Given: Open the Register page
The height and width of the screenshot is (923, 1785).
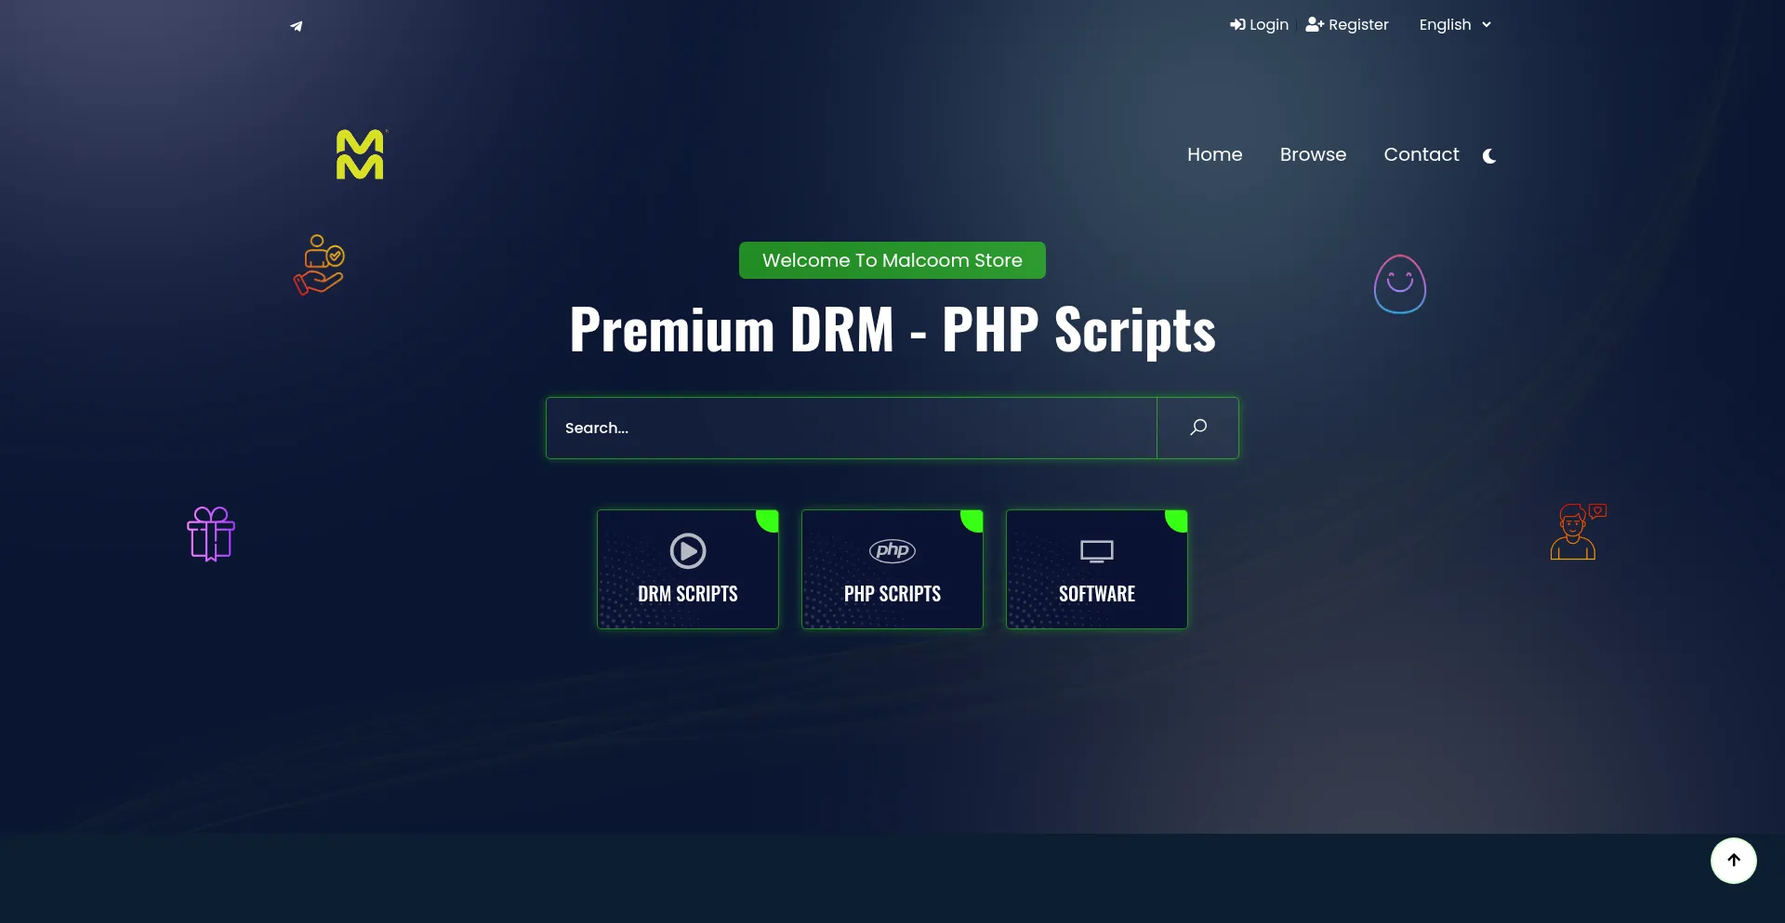Looking at the screenshot, I should (x=1347, y=25).
